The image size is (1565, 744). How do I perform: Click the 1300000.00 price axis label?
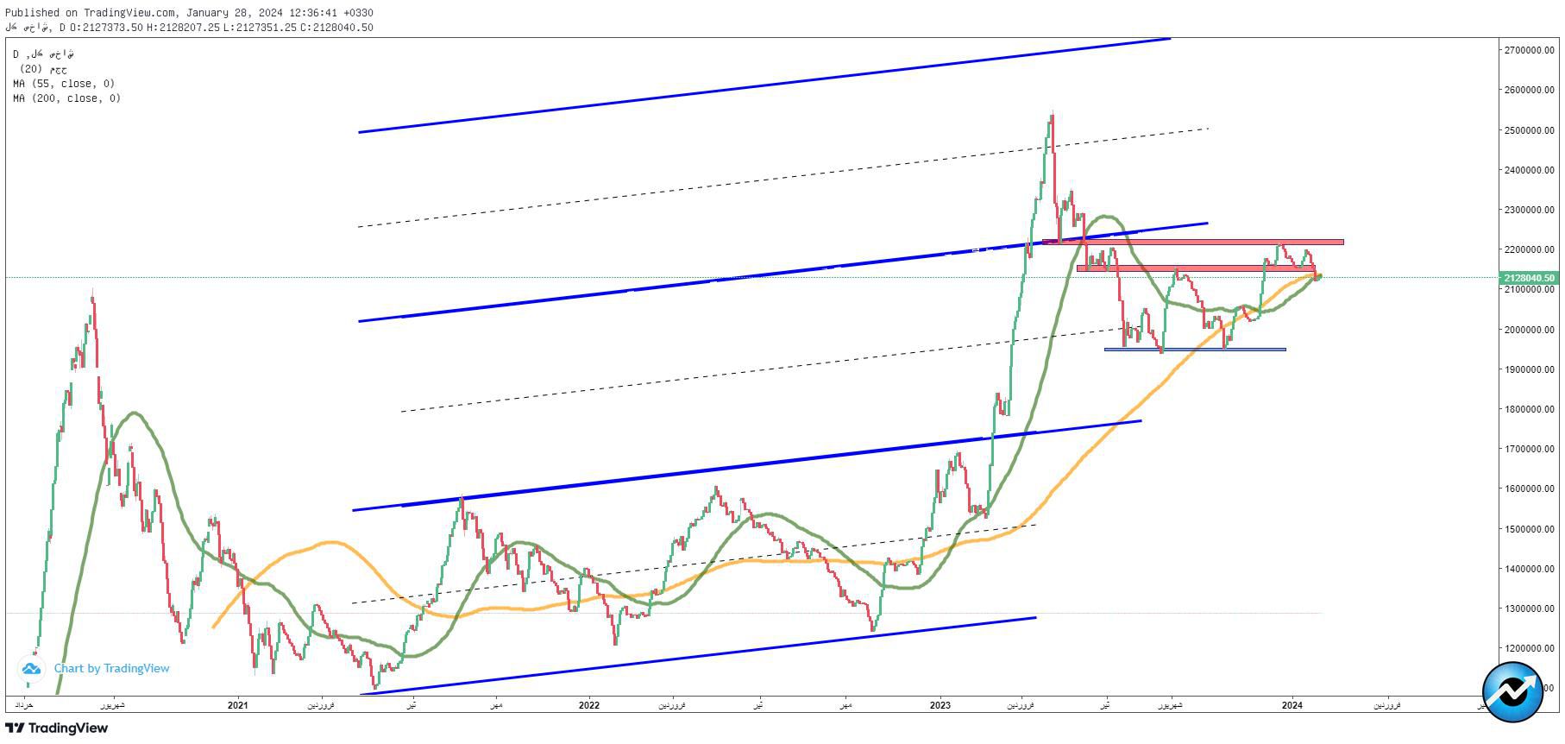tap(1529, 608)
